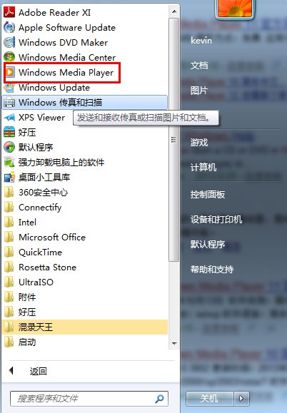Image resolution: width=287 pixels, height=413 pixels.
Task: Expand the Connectify folder
Action: pyautogui.click(x=84, y=208)
